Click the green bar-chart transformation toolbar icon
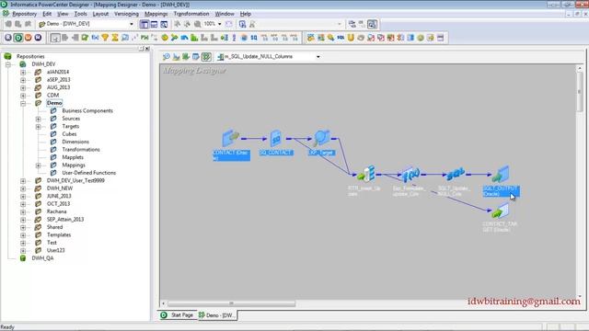The width and height of the screenshot is (589, 331). click(x=194, y=38)
